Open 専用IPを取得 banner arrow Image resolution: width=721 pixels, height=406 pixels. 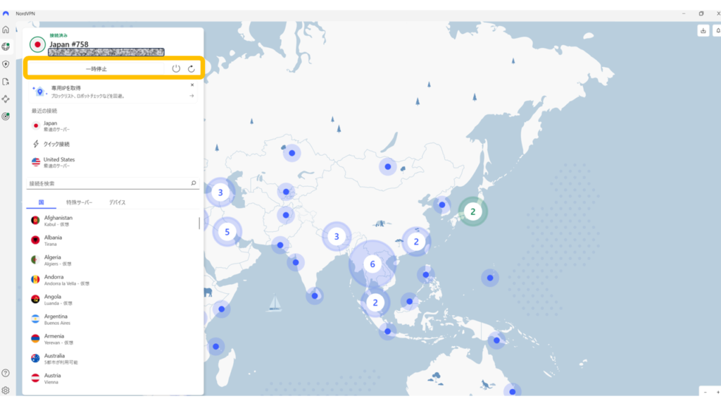click(192, 95)
